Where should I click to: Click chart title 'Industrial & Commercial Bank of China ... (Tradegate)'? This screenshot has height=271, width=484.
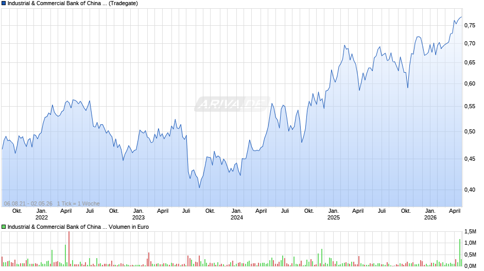73,4
